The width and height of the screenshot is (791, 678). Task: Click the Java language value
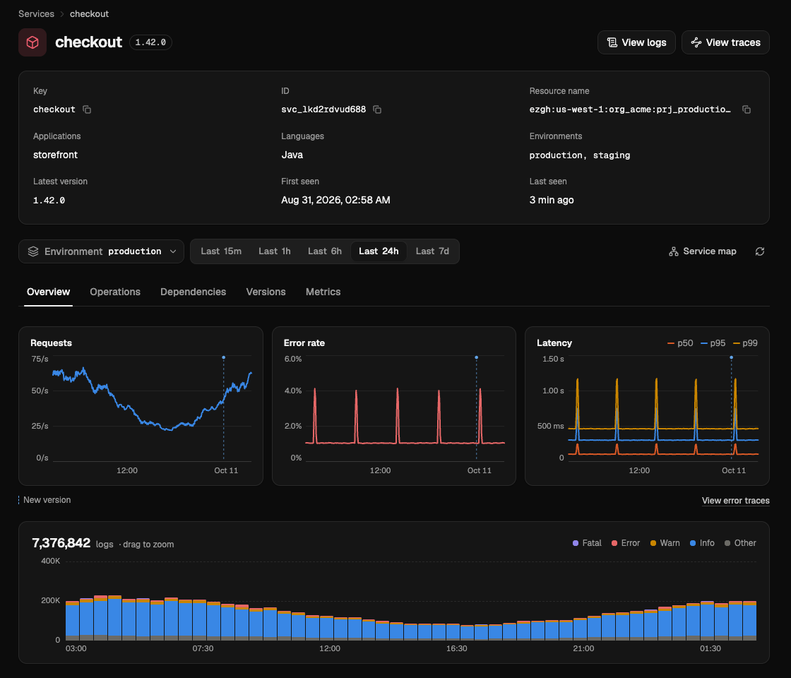pos(292,155)
